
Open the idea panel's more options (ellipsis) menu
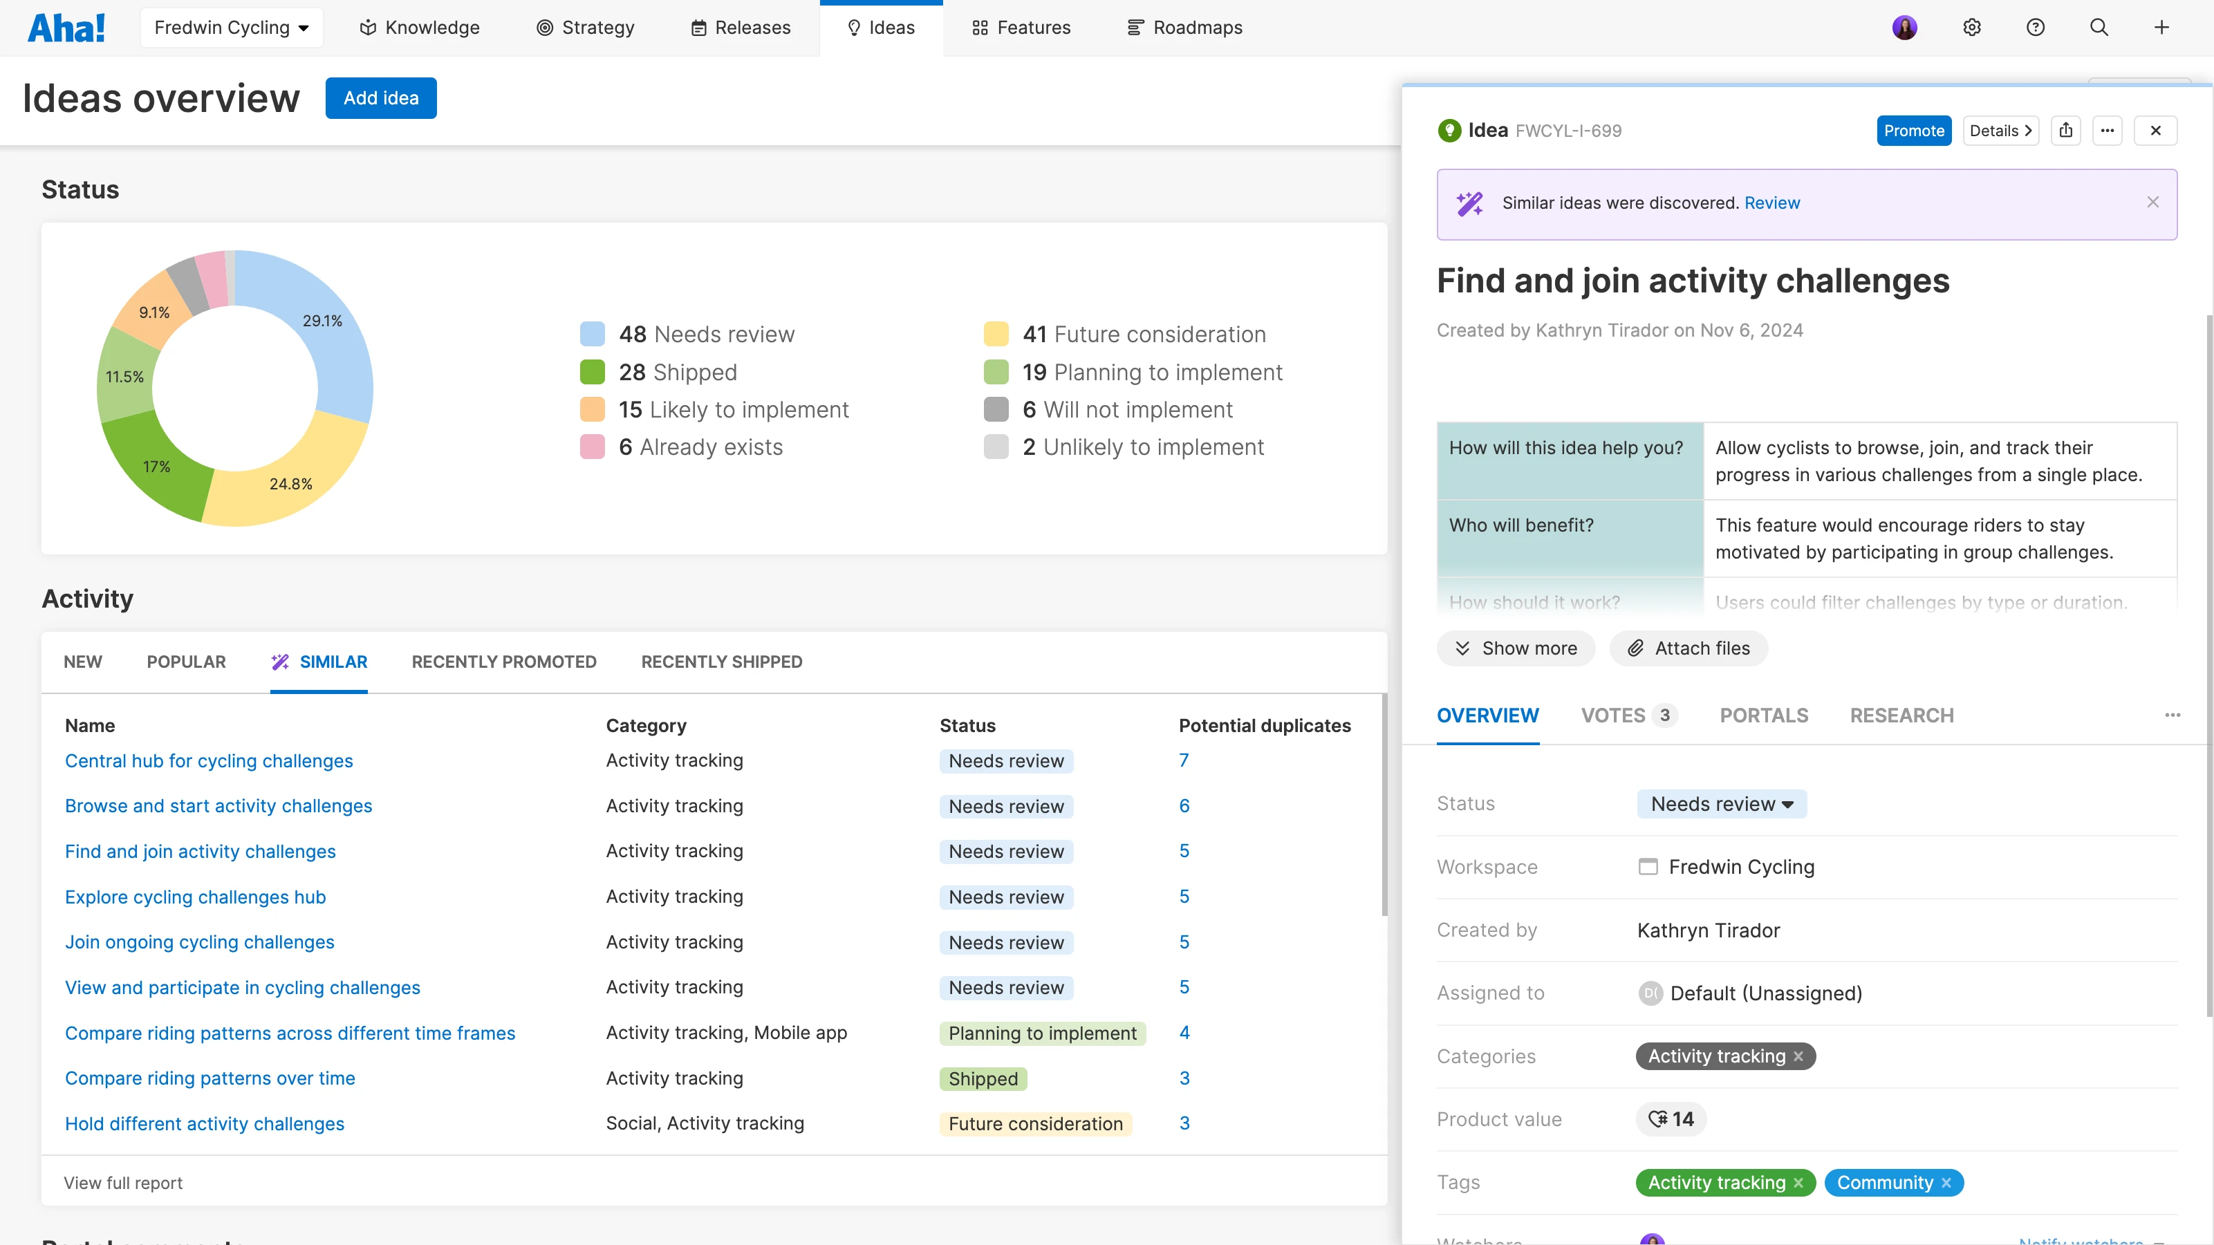(2107, 131)
